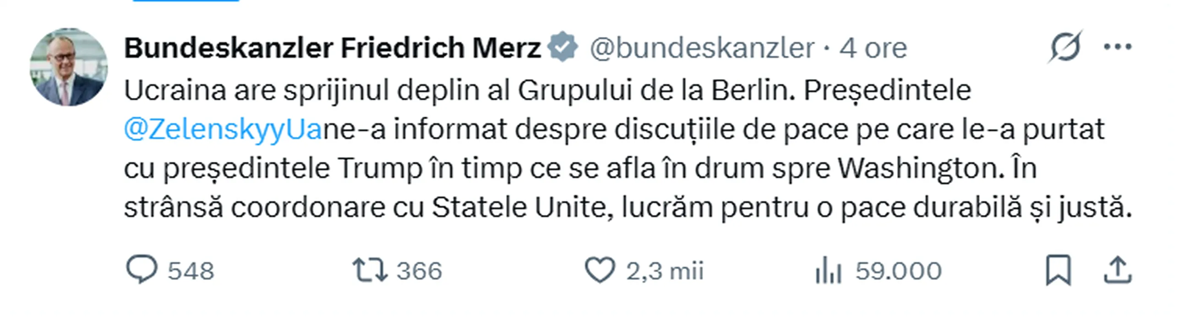The width and height of the screenshot is (1184, 320).
Task: Click the 59.000 views count
Action: [898, 271]
